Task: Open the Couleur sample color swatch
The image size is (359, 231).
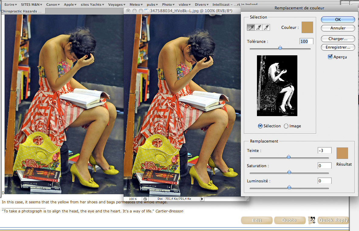Action: tap(307, 27)
